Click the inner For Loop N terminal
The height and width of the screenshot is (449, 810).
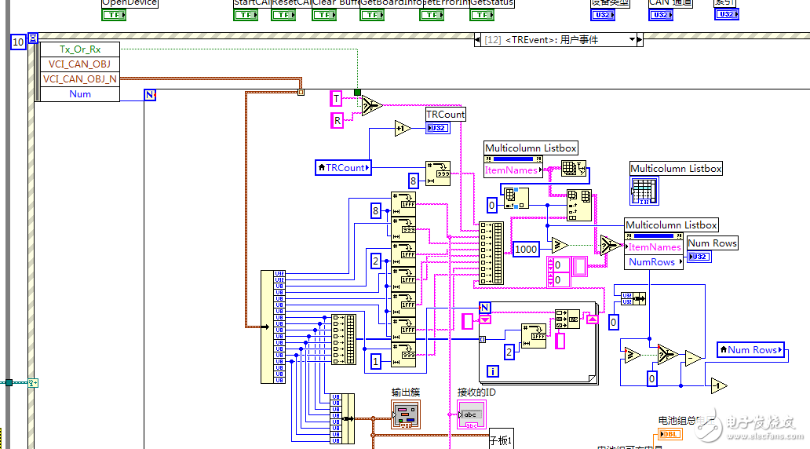tap(484, 308)
